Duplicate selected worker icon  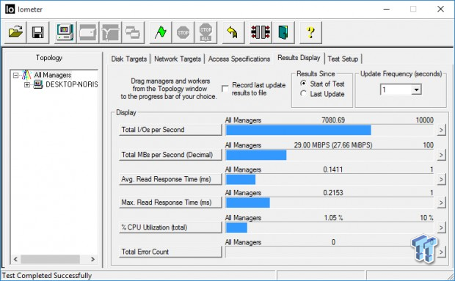point(133,32)
